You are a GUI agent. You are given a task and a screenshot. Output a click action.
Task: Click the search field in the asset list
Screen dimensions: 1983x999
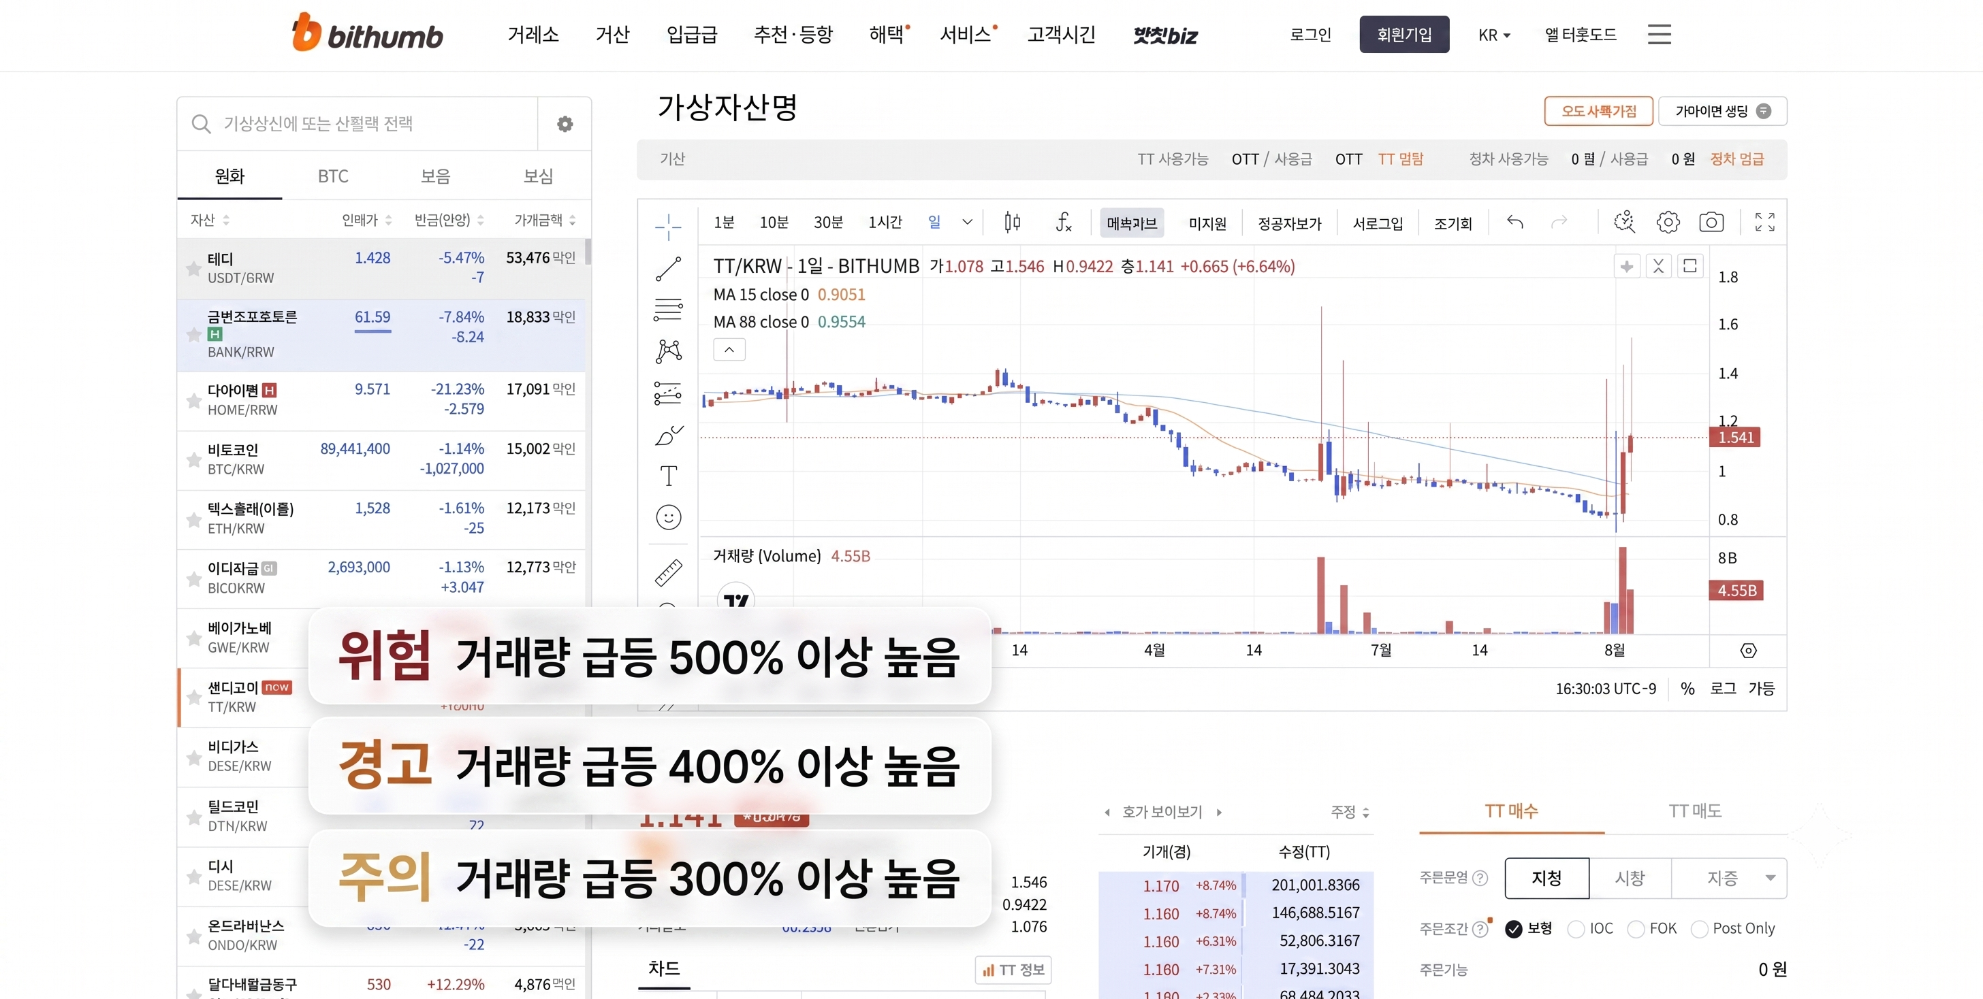pos(358,124)
